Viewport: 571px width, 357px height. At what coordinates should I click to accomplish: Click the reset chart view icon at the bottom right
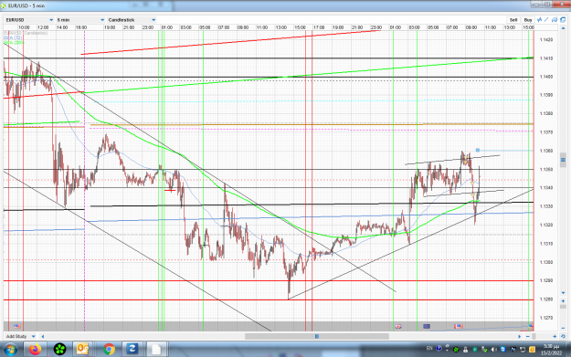[x=563, y=336]
